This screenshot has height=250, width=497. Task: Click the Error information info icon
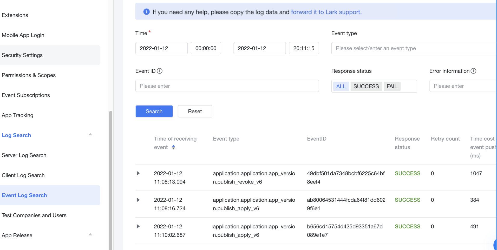pyautogui.click(x=473, y=71)
